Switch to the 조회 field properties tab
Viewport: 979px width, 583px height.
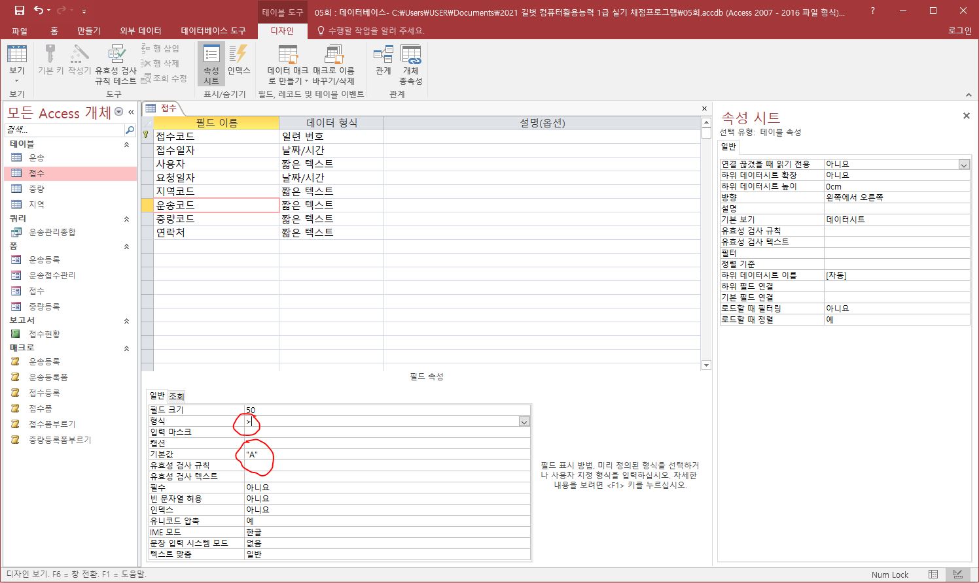pos(177,396)
